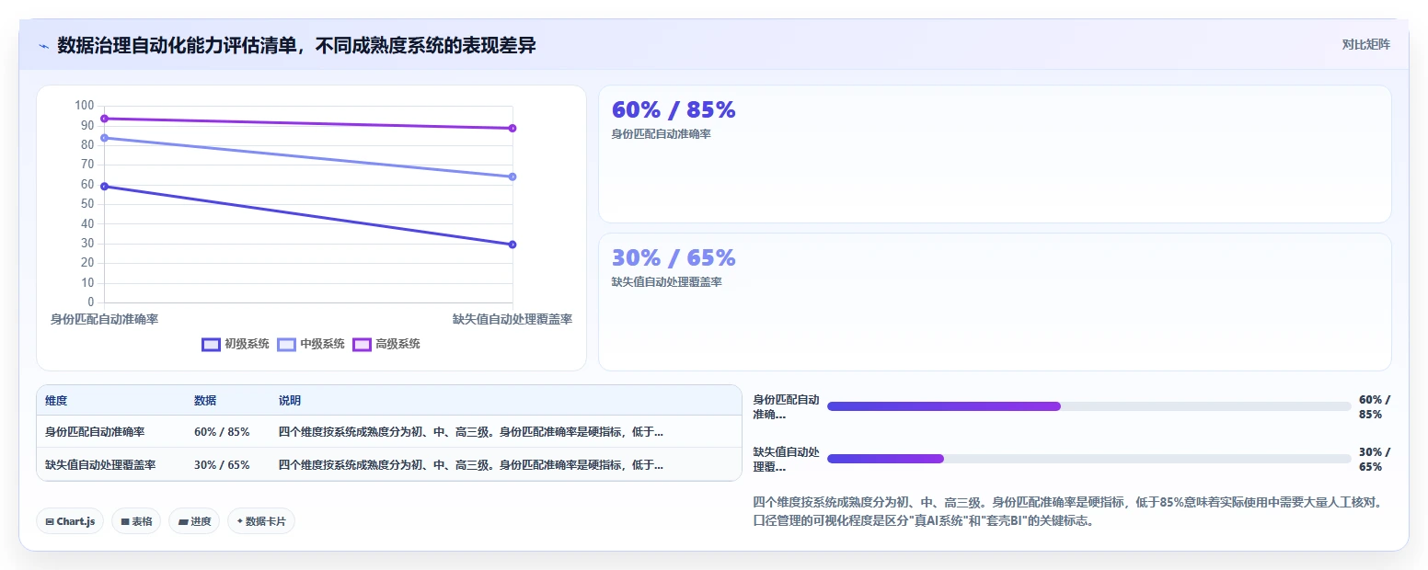Click the lightning icon beside the title

[x=44, y=46]
